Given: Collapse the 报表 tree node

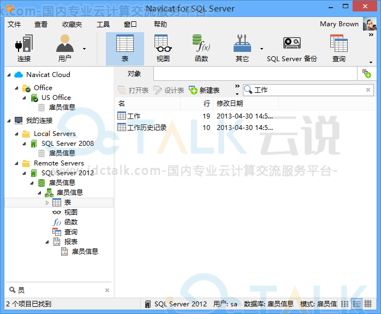Looking at the screenshot, I should (47, 242).
